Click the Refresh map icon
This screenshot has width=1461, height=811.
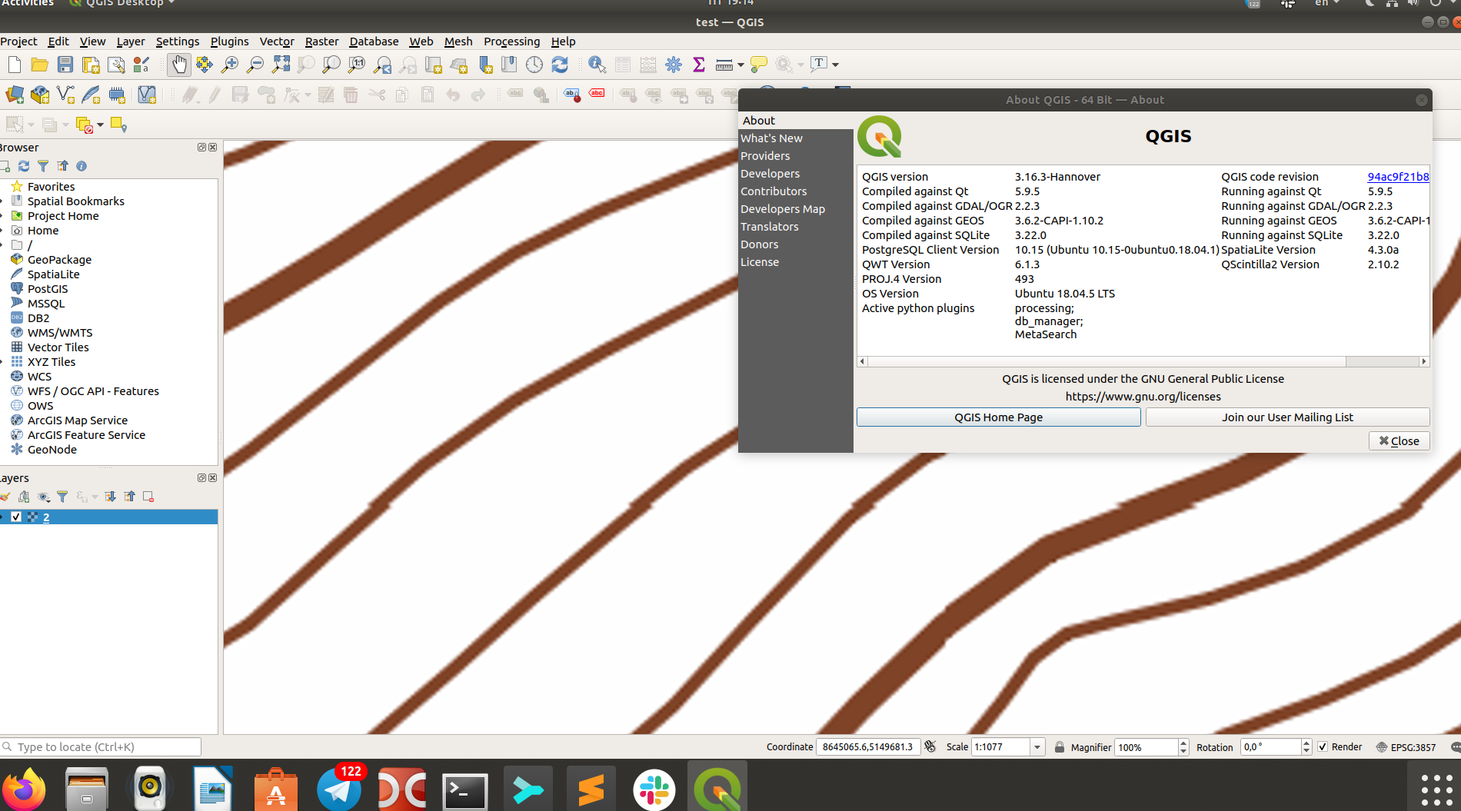[560, 65]
